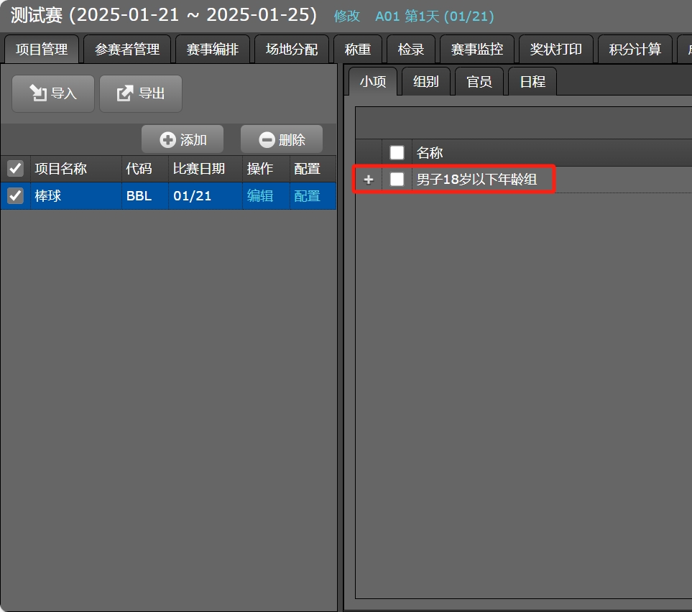This screenshot has width=692, height=612.
Task: Open the 场地分配 tab
Action: point(292,50)
